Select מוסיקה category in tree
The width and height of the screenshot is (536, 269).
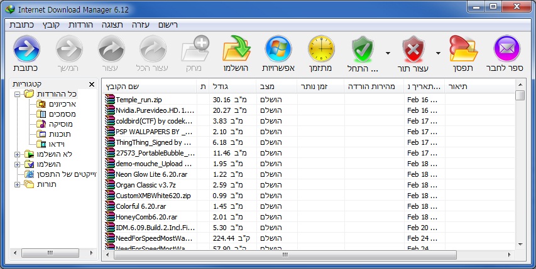(60, 124)
